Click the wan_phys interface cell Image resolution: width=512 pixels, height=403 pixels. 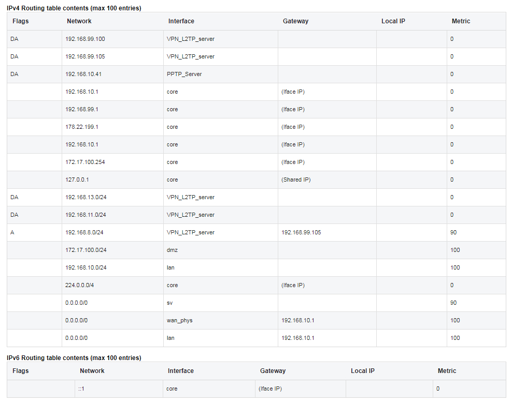[180, 321]
